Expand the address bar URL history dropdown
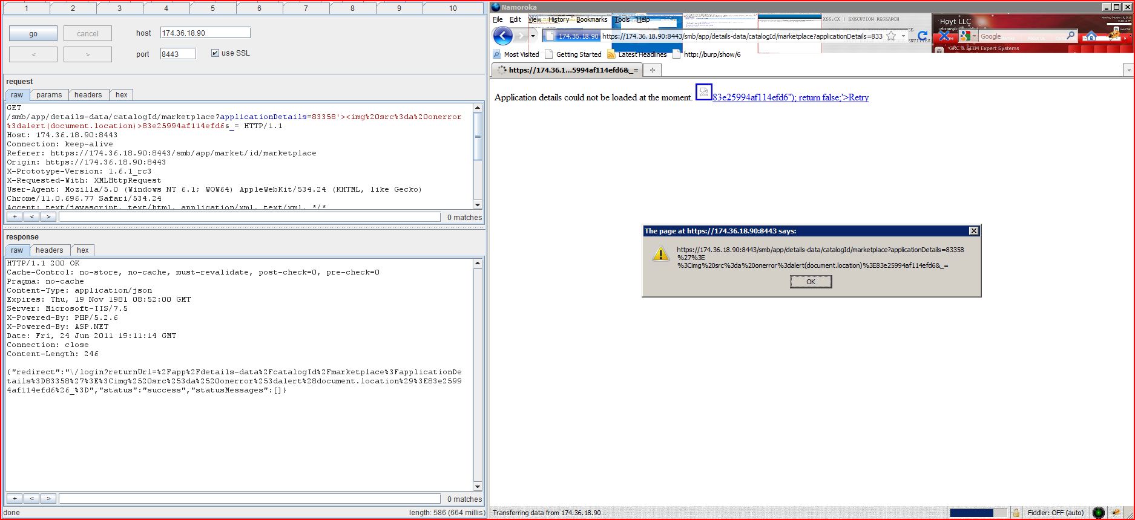This screenshot has height=520, width=1135. coord(903,36)
